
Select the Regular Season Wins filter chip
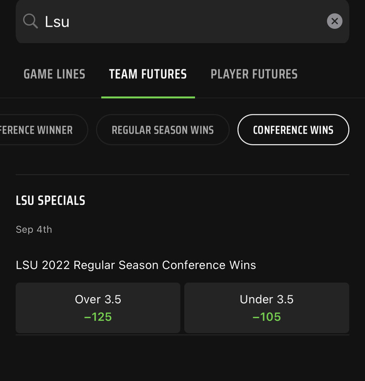coord(163,130)
